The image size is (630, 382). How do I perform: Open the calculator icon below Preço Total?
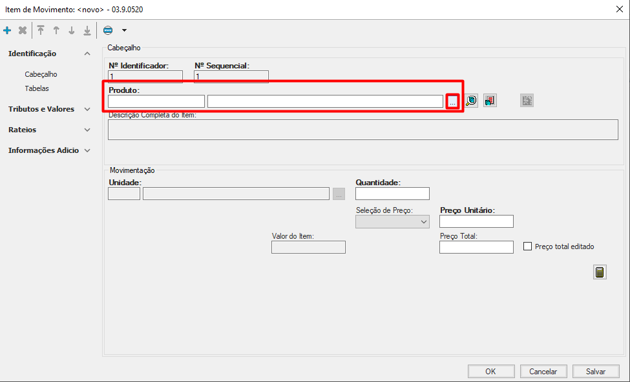(x=600, y=272)
